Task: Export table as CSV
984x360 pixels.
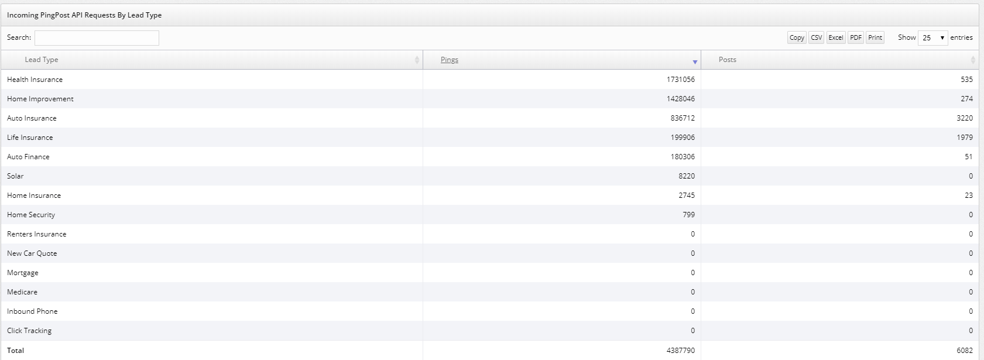Action: pyautogui.click(x=816, y=37)
